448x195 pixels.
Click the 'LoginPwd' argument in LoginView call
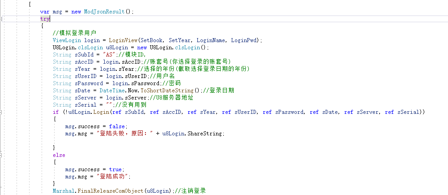pyautogui.click(x=244, y=40)
